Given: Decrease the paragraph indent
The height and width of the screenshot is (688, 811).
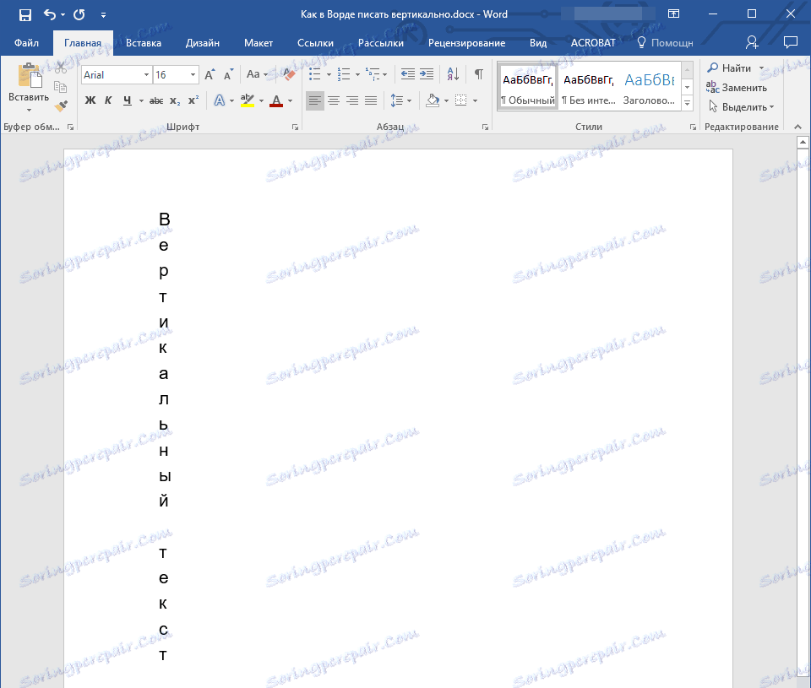Looking at the screenshot, I should pos(407,74).
